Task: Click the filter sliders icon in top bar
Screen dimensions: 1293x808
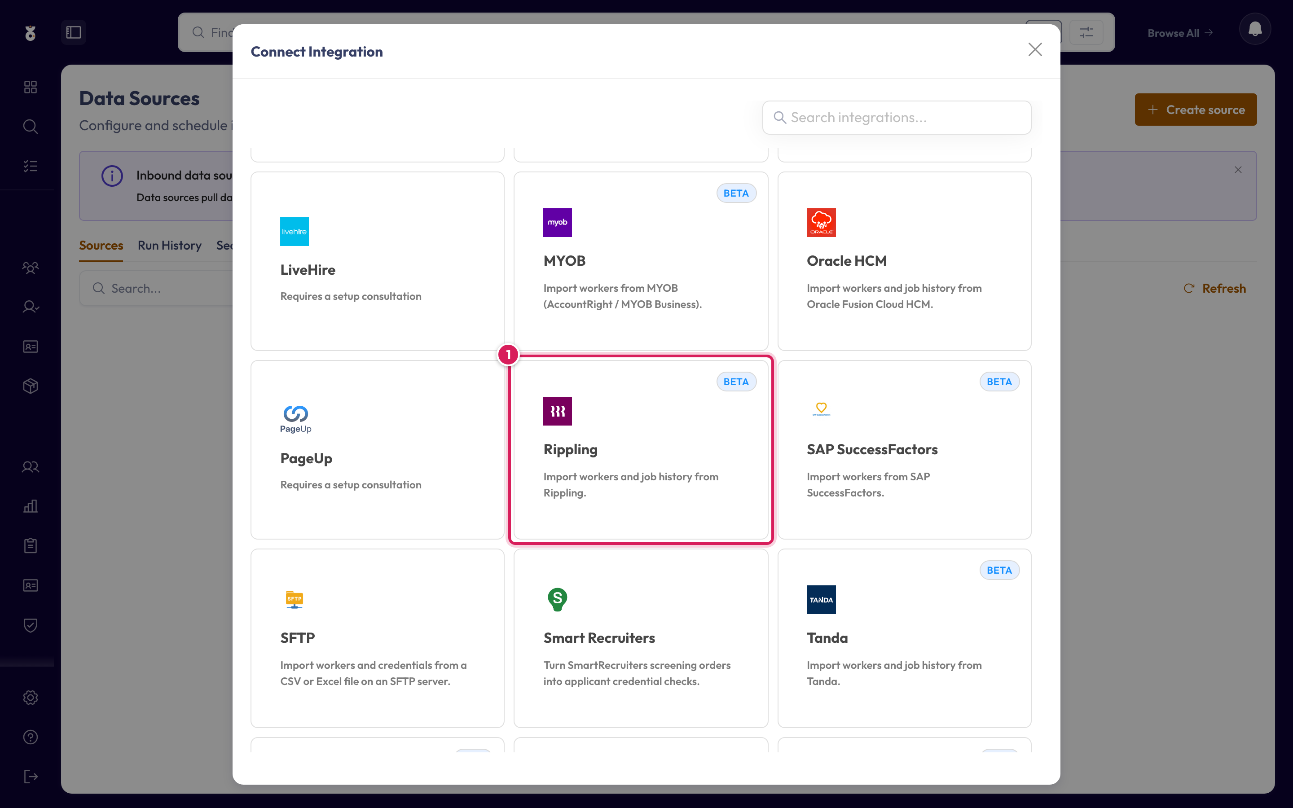Action: (1086, 32)
